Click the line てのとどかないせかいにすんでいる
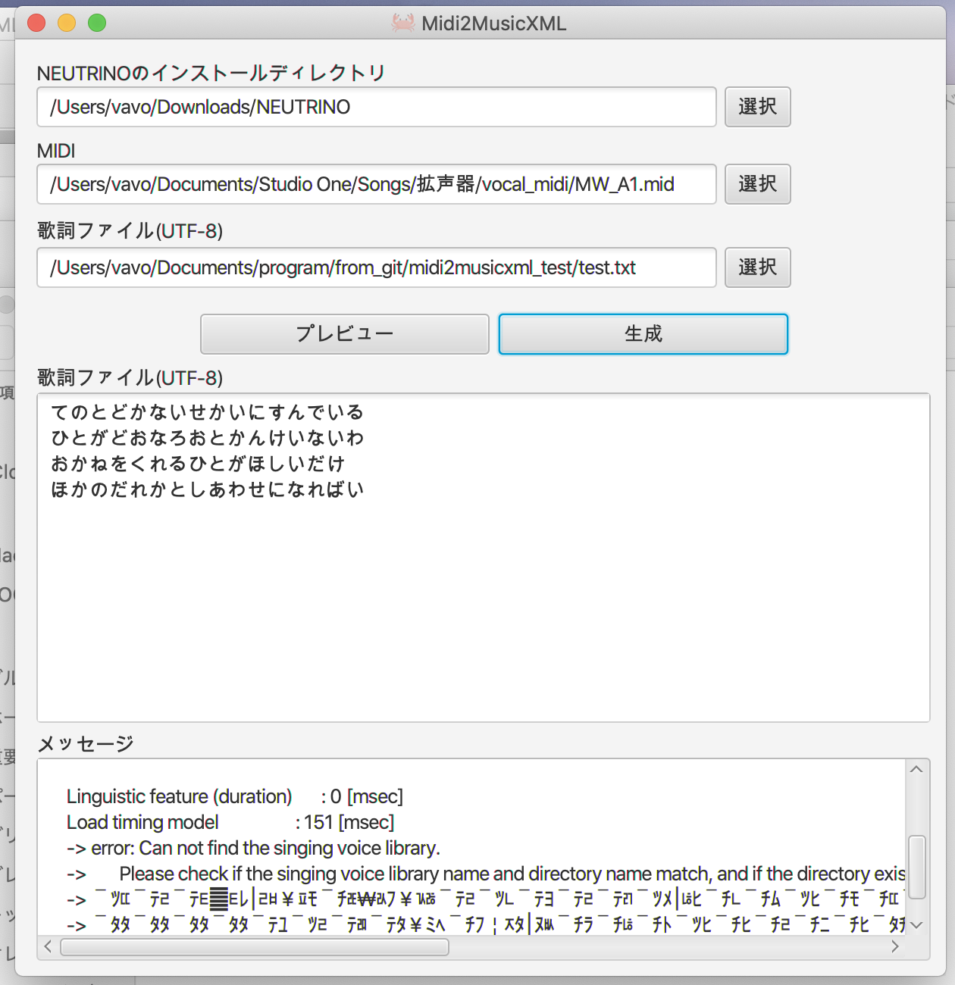The height and width of the screenshot is (985, 955). click(x=207, y=412)
